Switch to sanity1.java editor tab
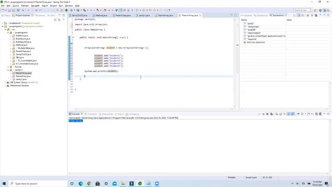Viewport: 332px width, 187px height. click(143, 16)
